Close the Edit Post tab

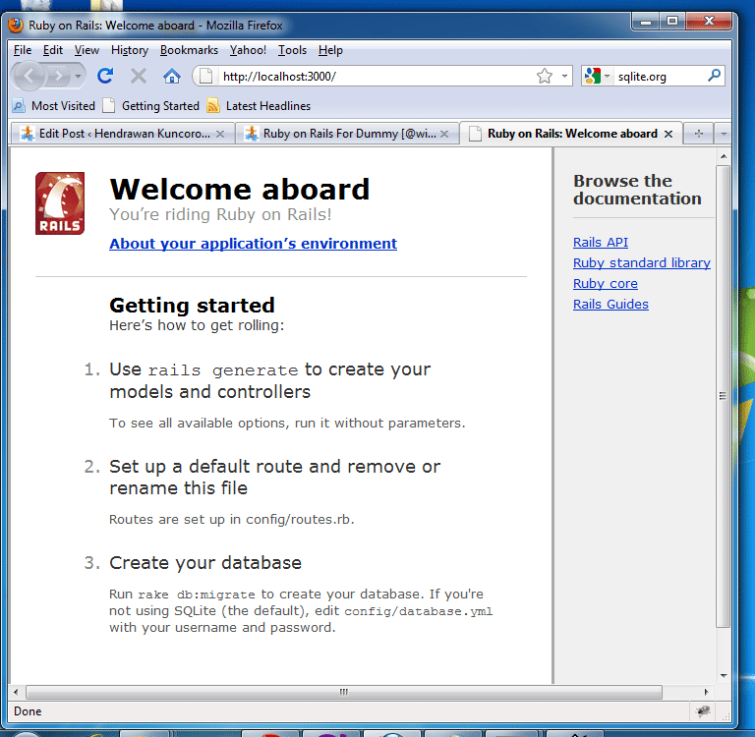pos(220,134)
